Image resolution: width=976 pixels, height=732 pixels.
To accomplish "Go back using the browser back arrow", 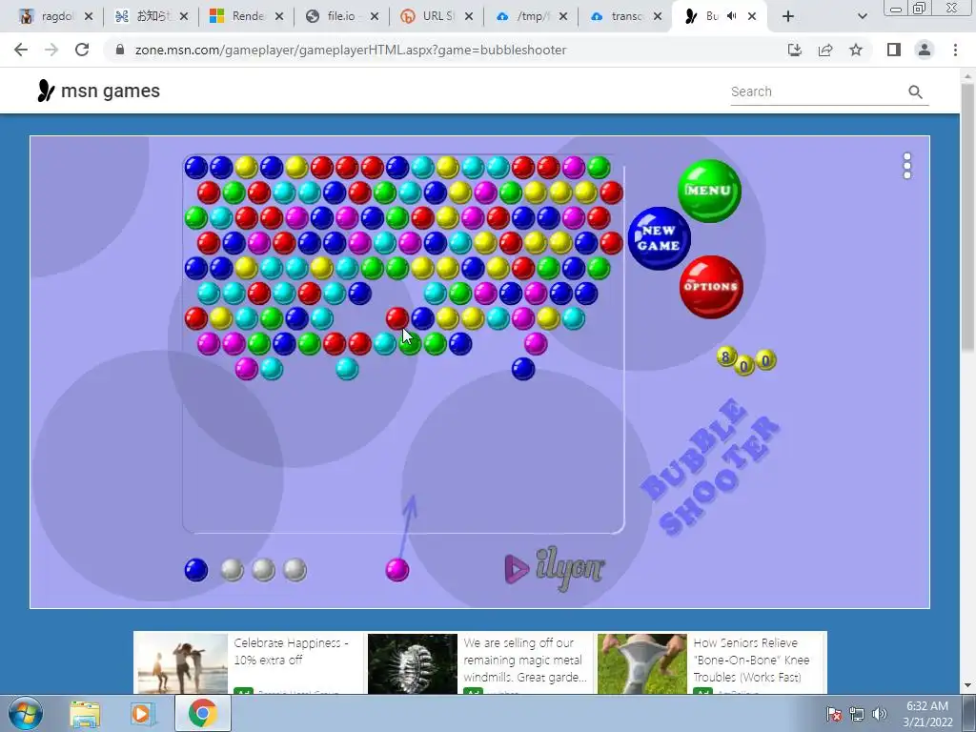I will 21,50.
